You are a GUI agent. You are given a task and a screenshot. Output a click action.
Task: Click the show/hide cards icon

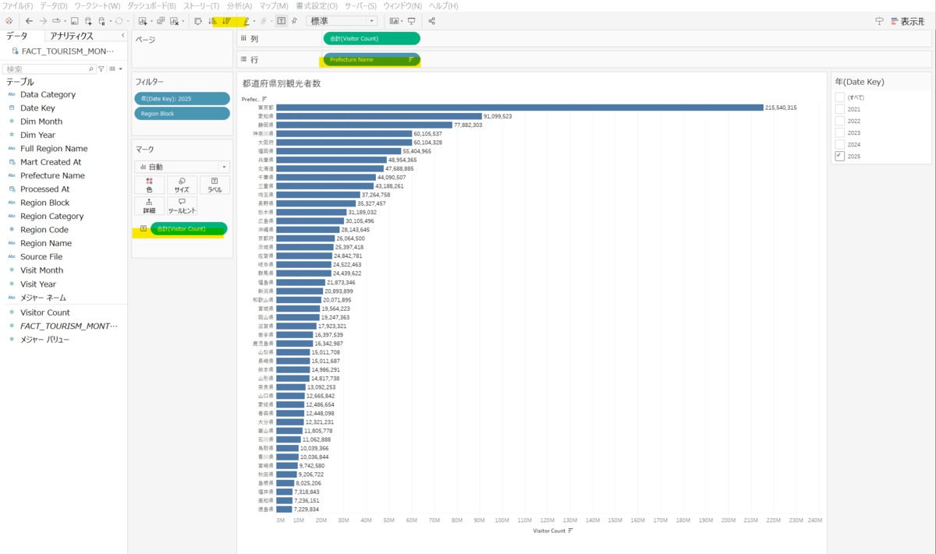[395, 21]
